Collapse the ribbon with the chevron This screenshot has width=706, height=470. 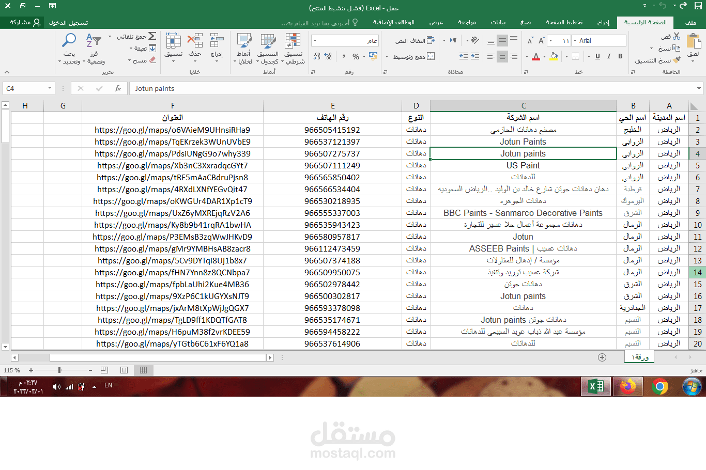coord(7,72)
